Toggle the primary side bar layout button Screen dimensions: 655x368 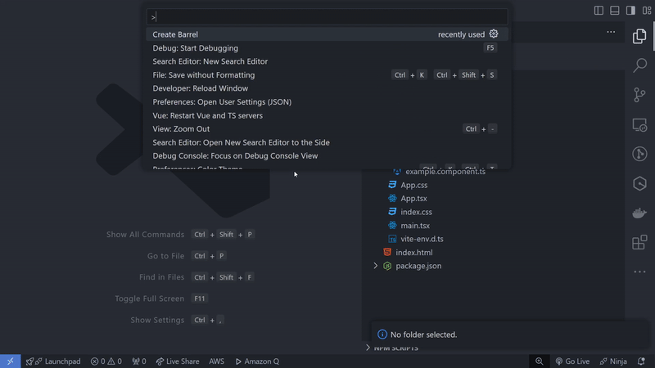point(599,11)
